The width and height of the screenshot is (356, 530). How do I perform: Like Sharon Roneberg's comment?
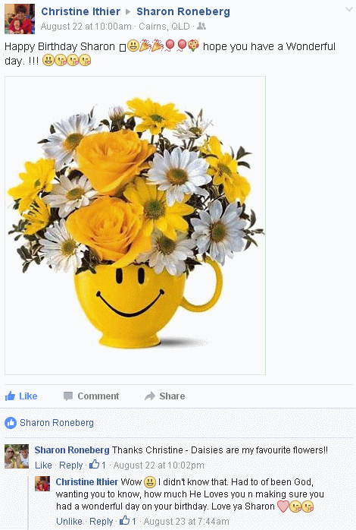coord(43,465)
